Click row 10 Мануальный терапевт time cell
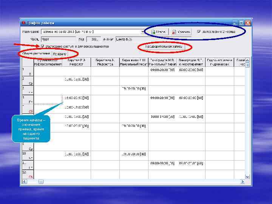The height and width of the screenshot is (204, 272). tap(134, 154)
